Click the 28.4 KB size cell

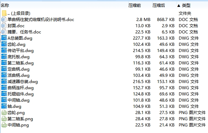point(143,119)
